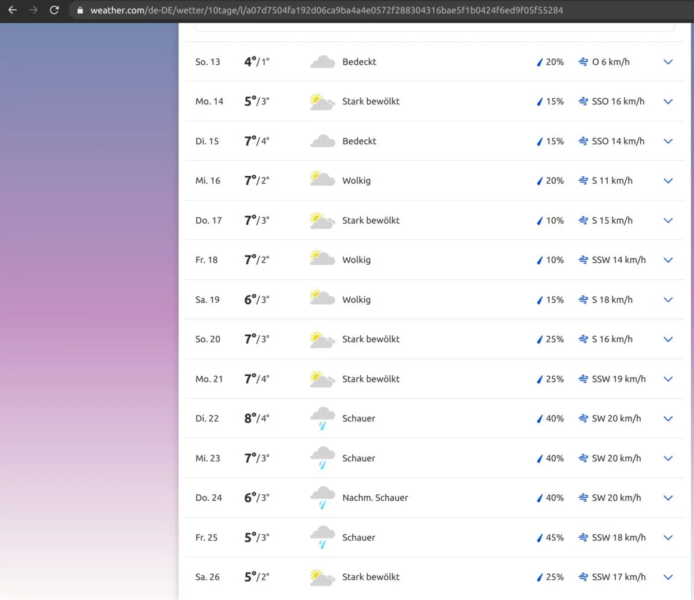Open the Mi. 23 forecast chevron
The width and height of the screenshot is (694, 600).
tap(668, 458)
